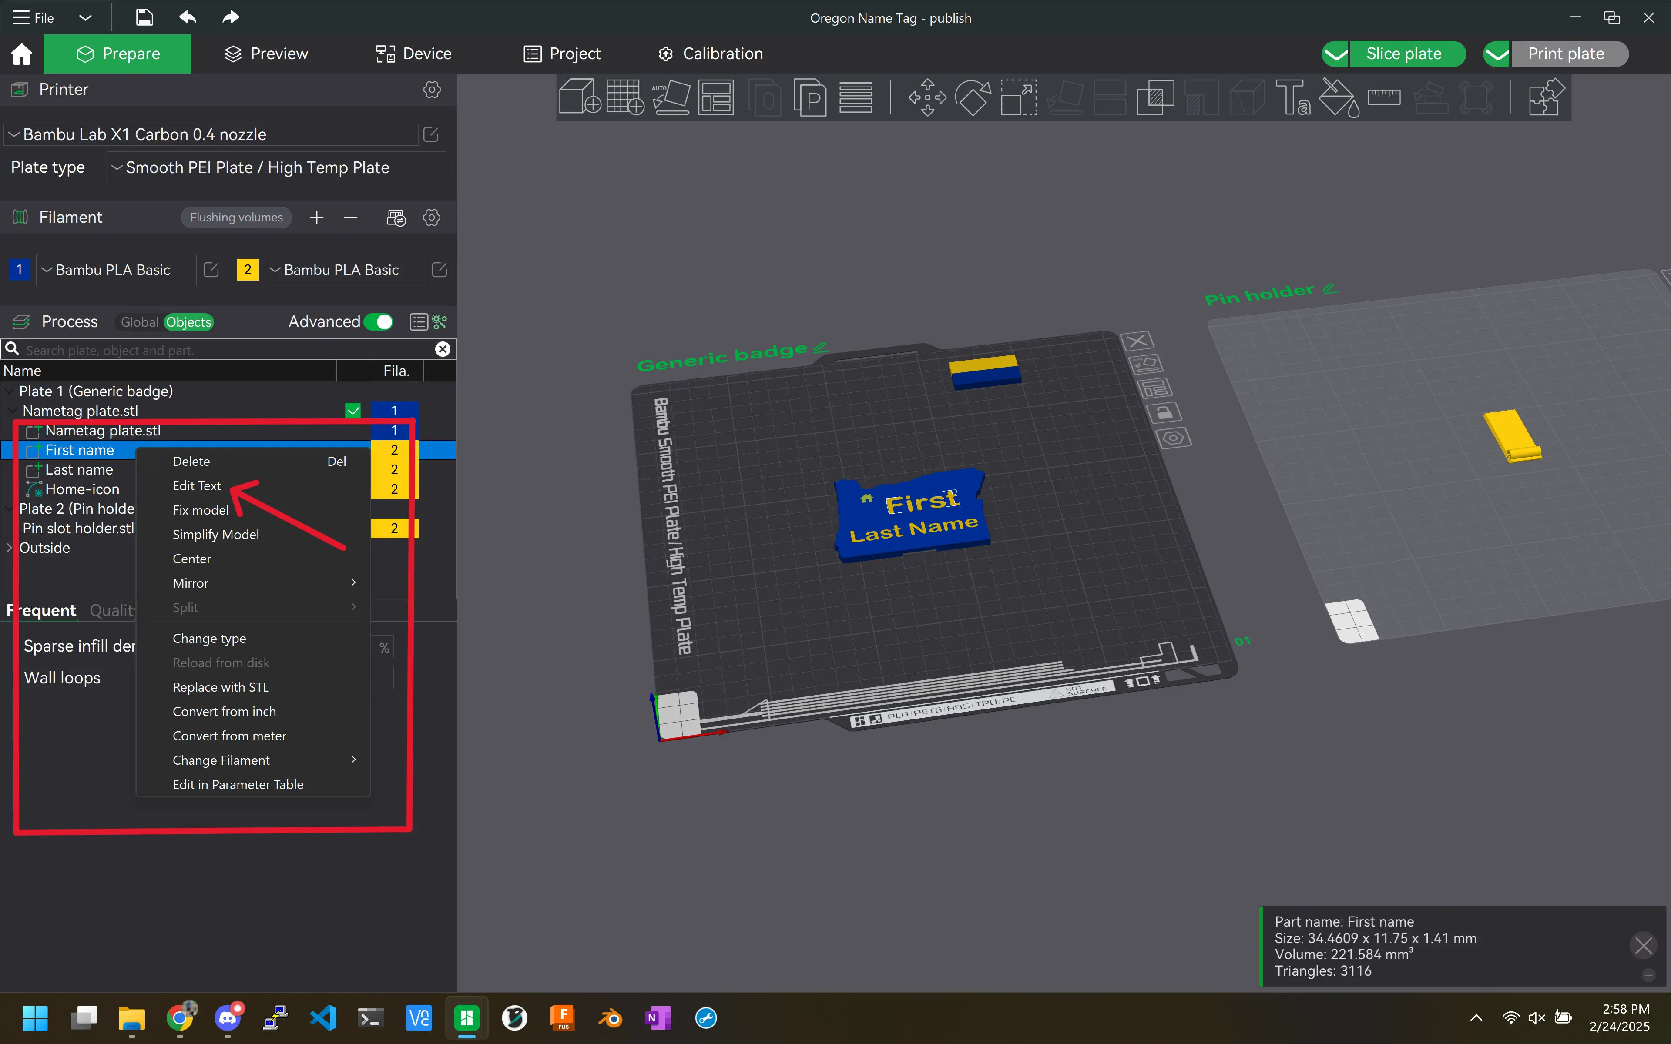Open the Plate type dropdown

tap(275, 168)
